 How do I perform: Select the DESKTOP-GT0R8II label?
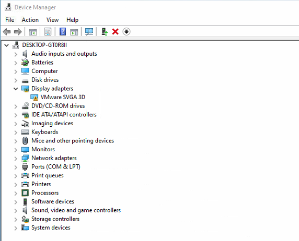(x=44, y=45)
